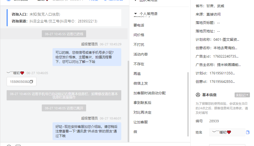This screenshot has width=254, height=146.
Task: Copy the name 暖初 icon
Action: (x=248, y=132)
